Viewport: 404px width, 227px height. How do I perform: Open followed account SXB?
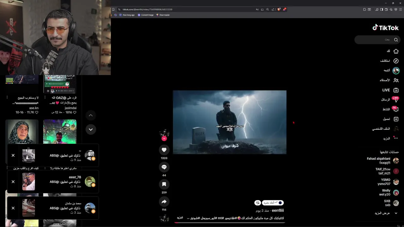(x=391, y=203)
